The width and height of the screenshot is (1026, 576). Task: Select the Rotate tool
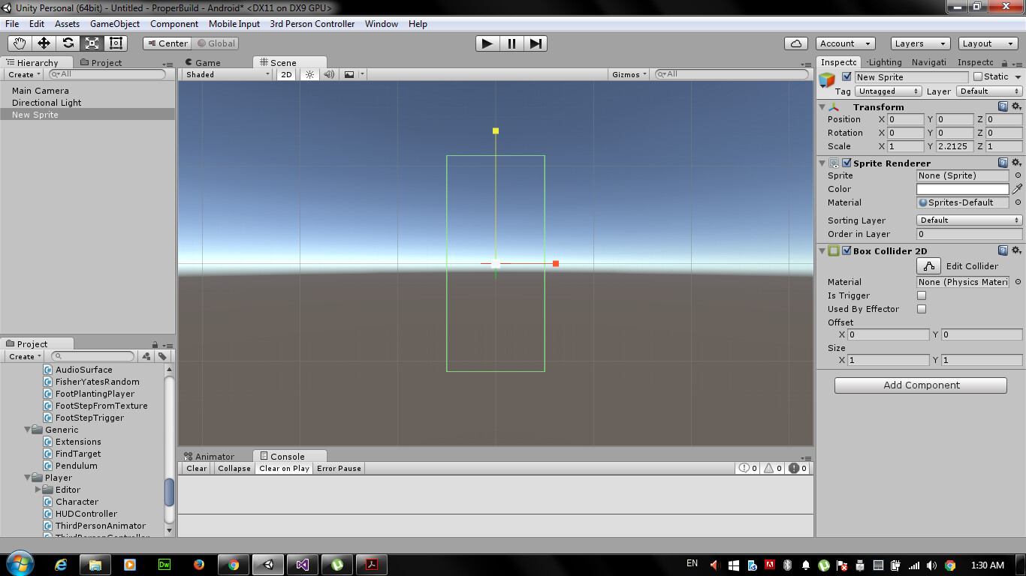pos(68,43)
